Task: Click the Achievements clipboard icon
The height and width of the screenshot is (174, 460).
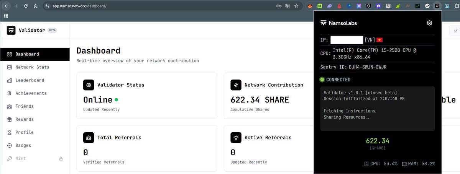Action: coord(10,93)
